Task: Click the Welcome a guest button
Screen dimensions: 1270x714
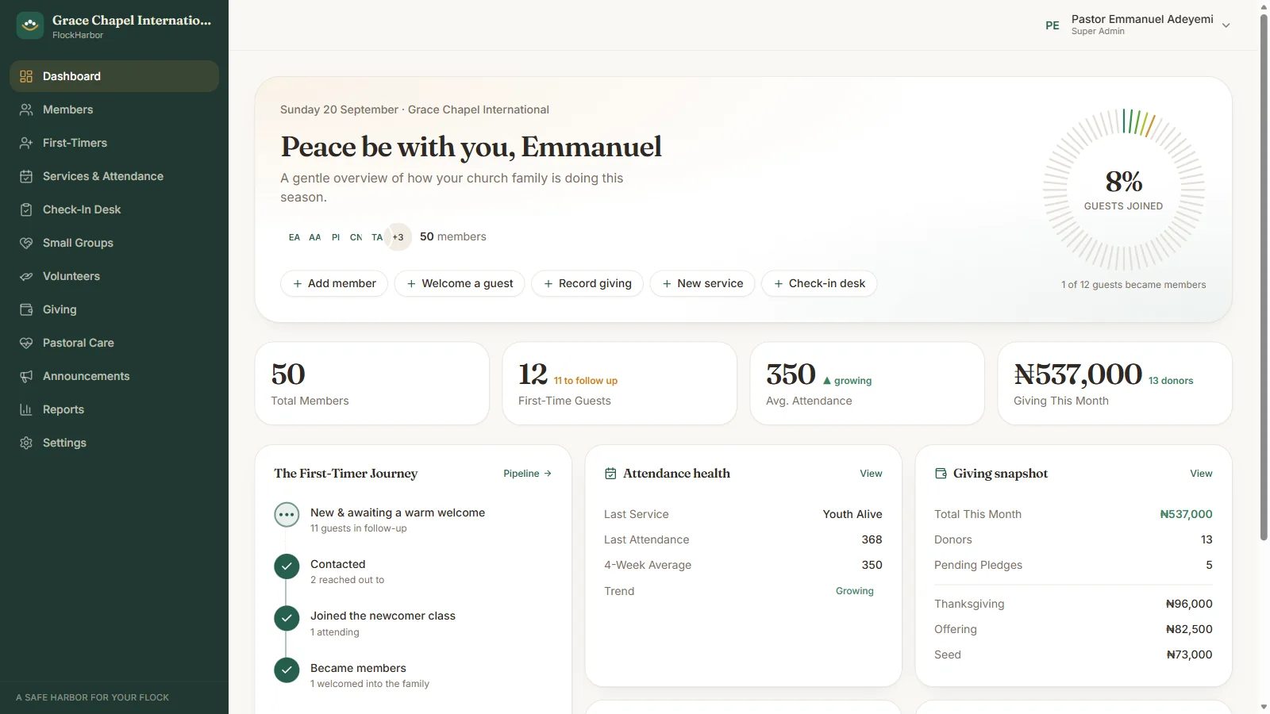Action: click(460, 283)
